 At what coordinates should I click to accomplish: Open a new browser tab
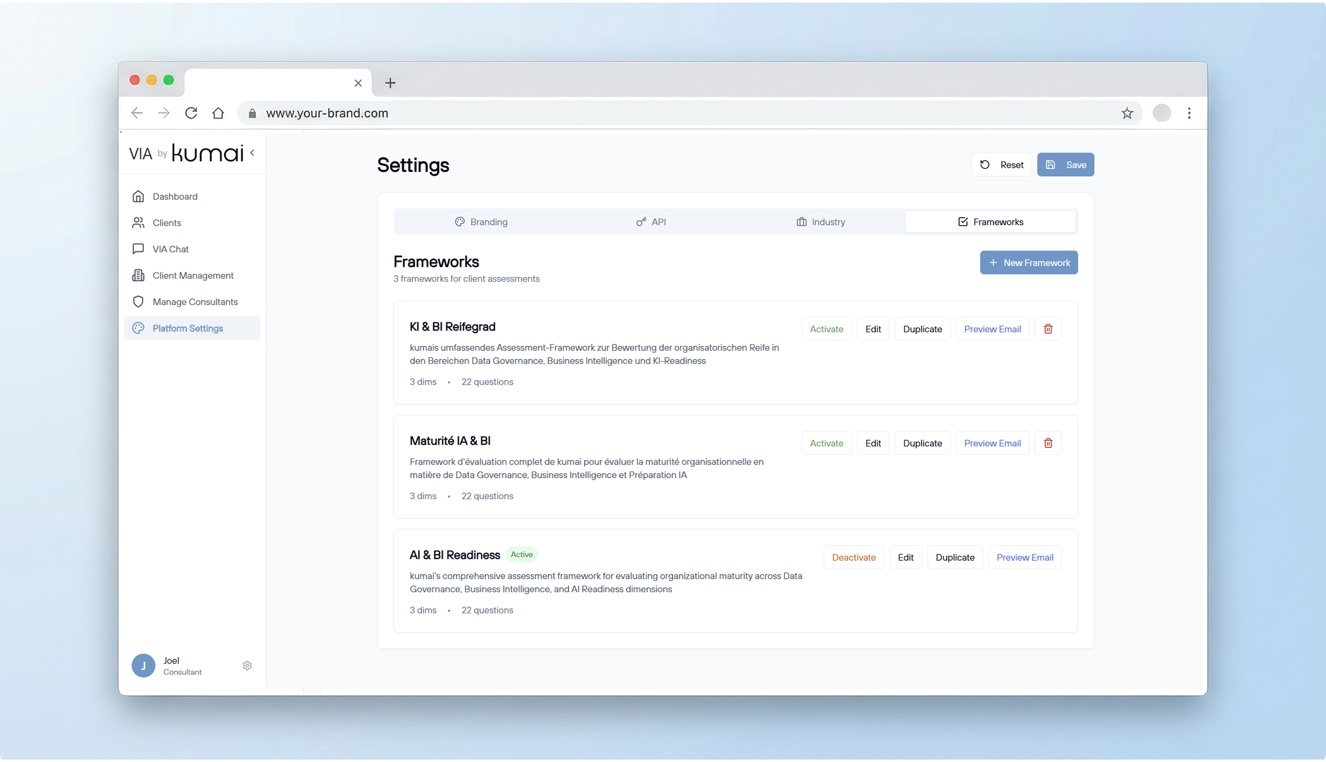[x=390, y=83]
